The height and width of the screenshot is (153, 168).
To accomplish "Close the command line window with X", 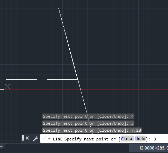I will (27, 138).
